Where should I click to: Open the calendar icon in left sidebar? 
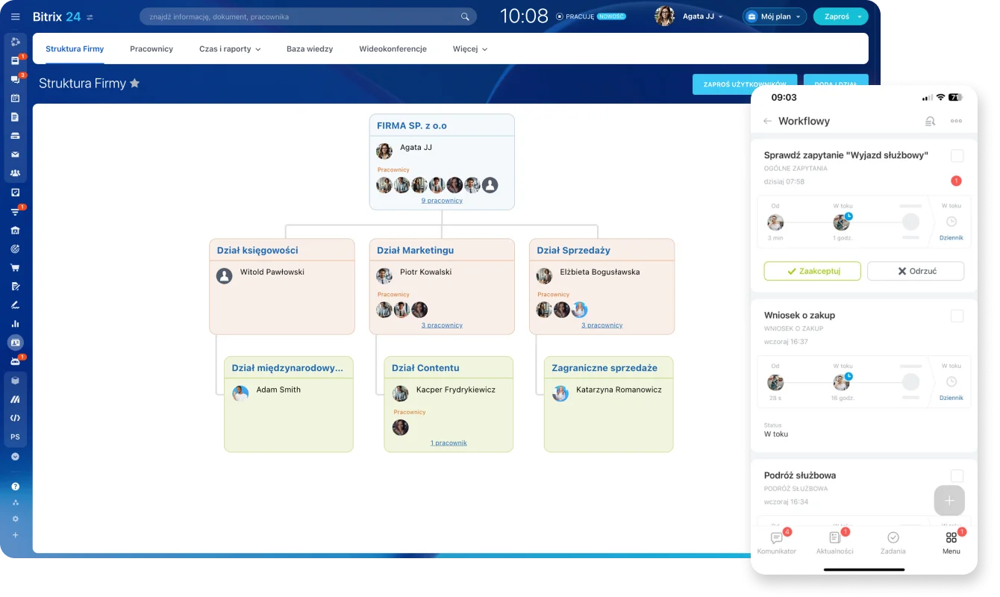(15, 98)
